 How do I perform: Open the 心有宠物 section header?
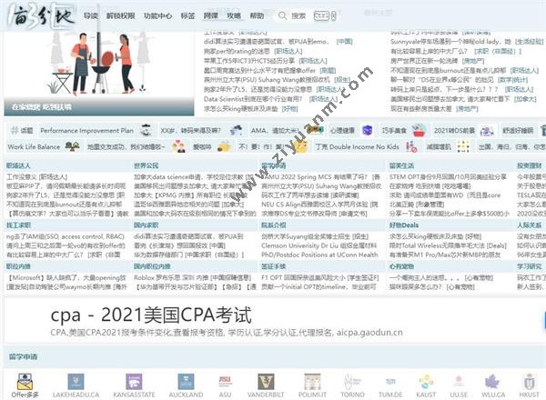coord(401,266)
